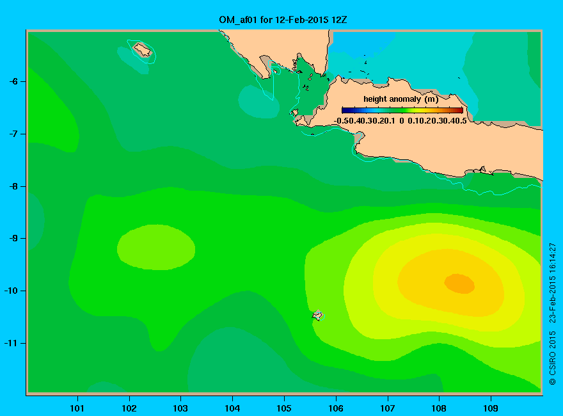
Task: Click the longitude label 109
Action: point(491,408)
